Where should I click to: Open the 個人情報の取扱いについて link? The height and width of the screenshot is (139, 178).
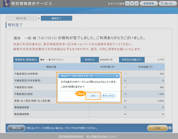(x=102, y=136)
